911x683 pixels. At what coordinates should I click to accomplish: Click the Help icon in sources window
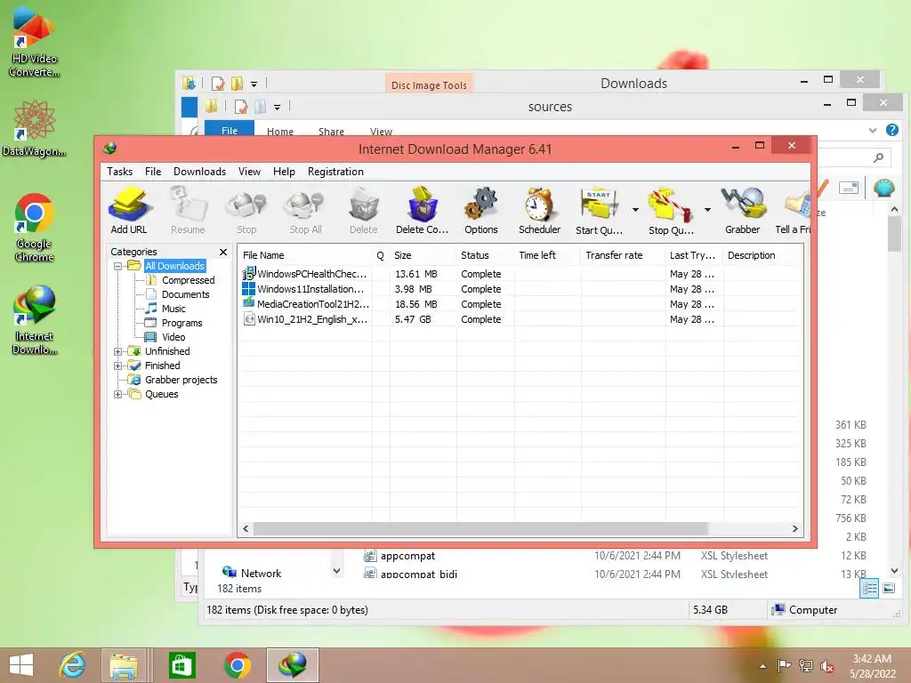click(x=892, y=130)
